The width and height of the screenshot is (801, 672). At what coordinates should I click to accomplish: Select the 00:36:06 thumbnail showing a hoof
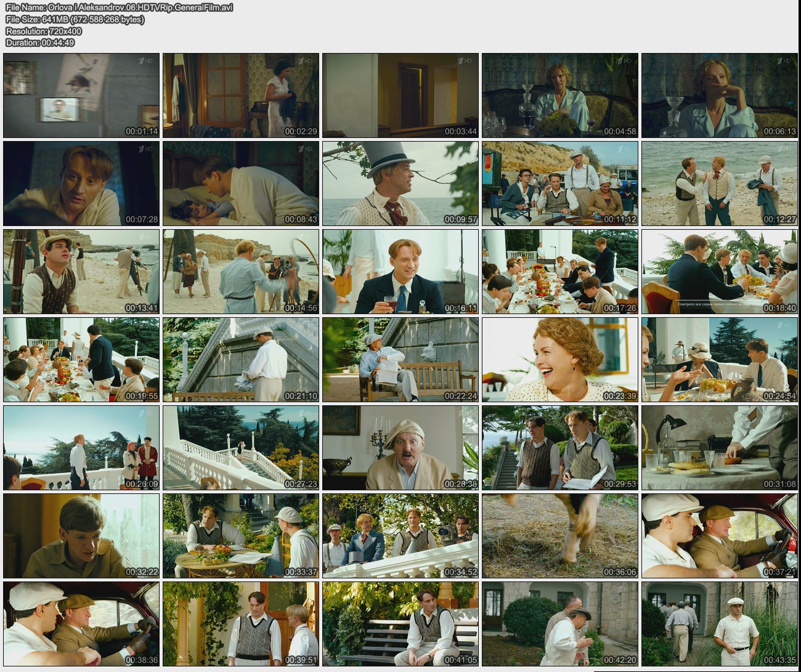[x=560, y=536]
